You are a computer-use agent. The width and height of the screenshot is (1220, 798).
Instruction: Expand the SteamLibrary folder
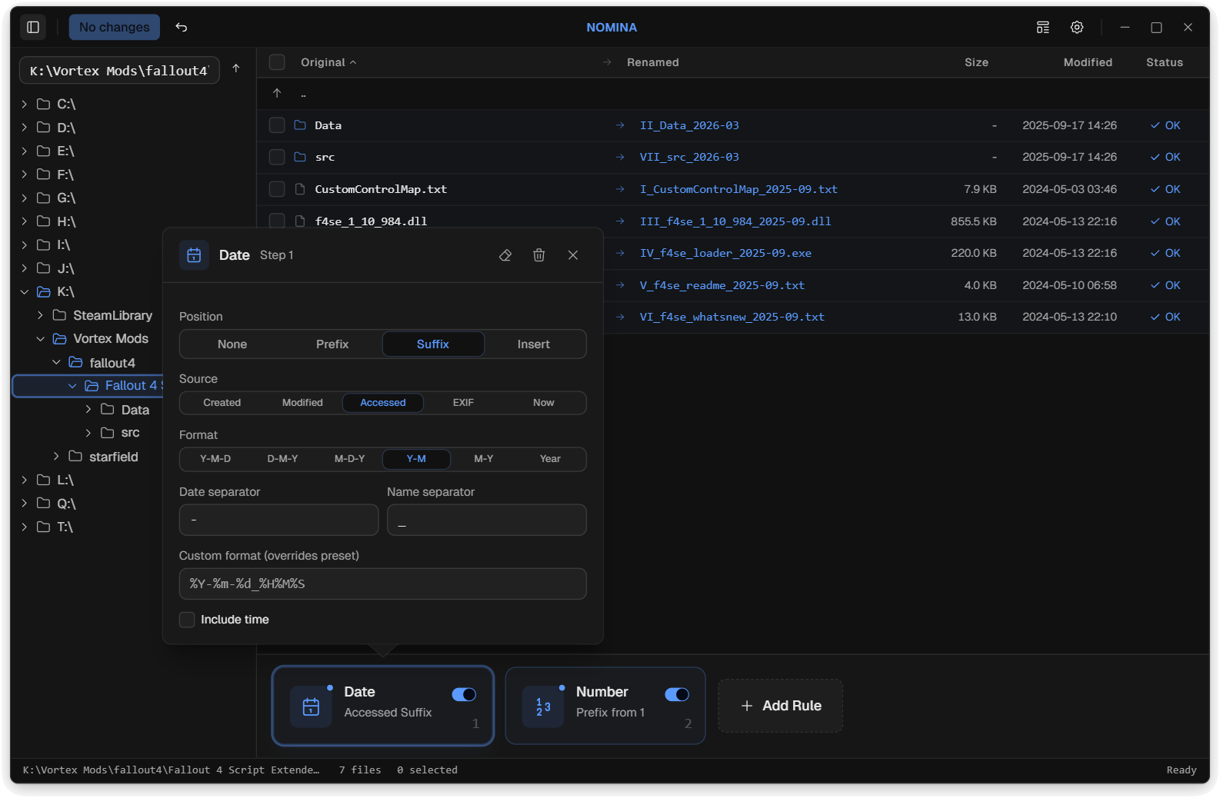41,315
